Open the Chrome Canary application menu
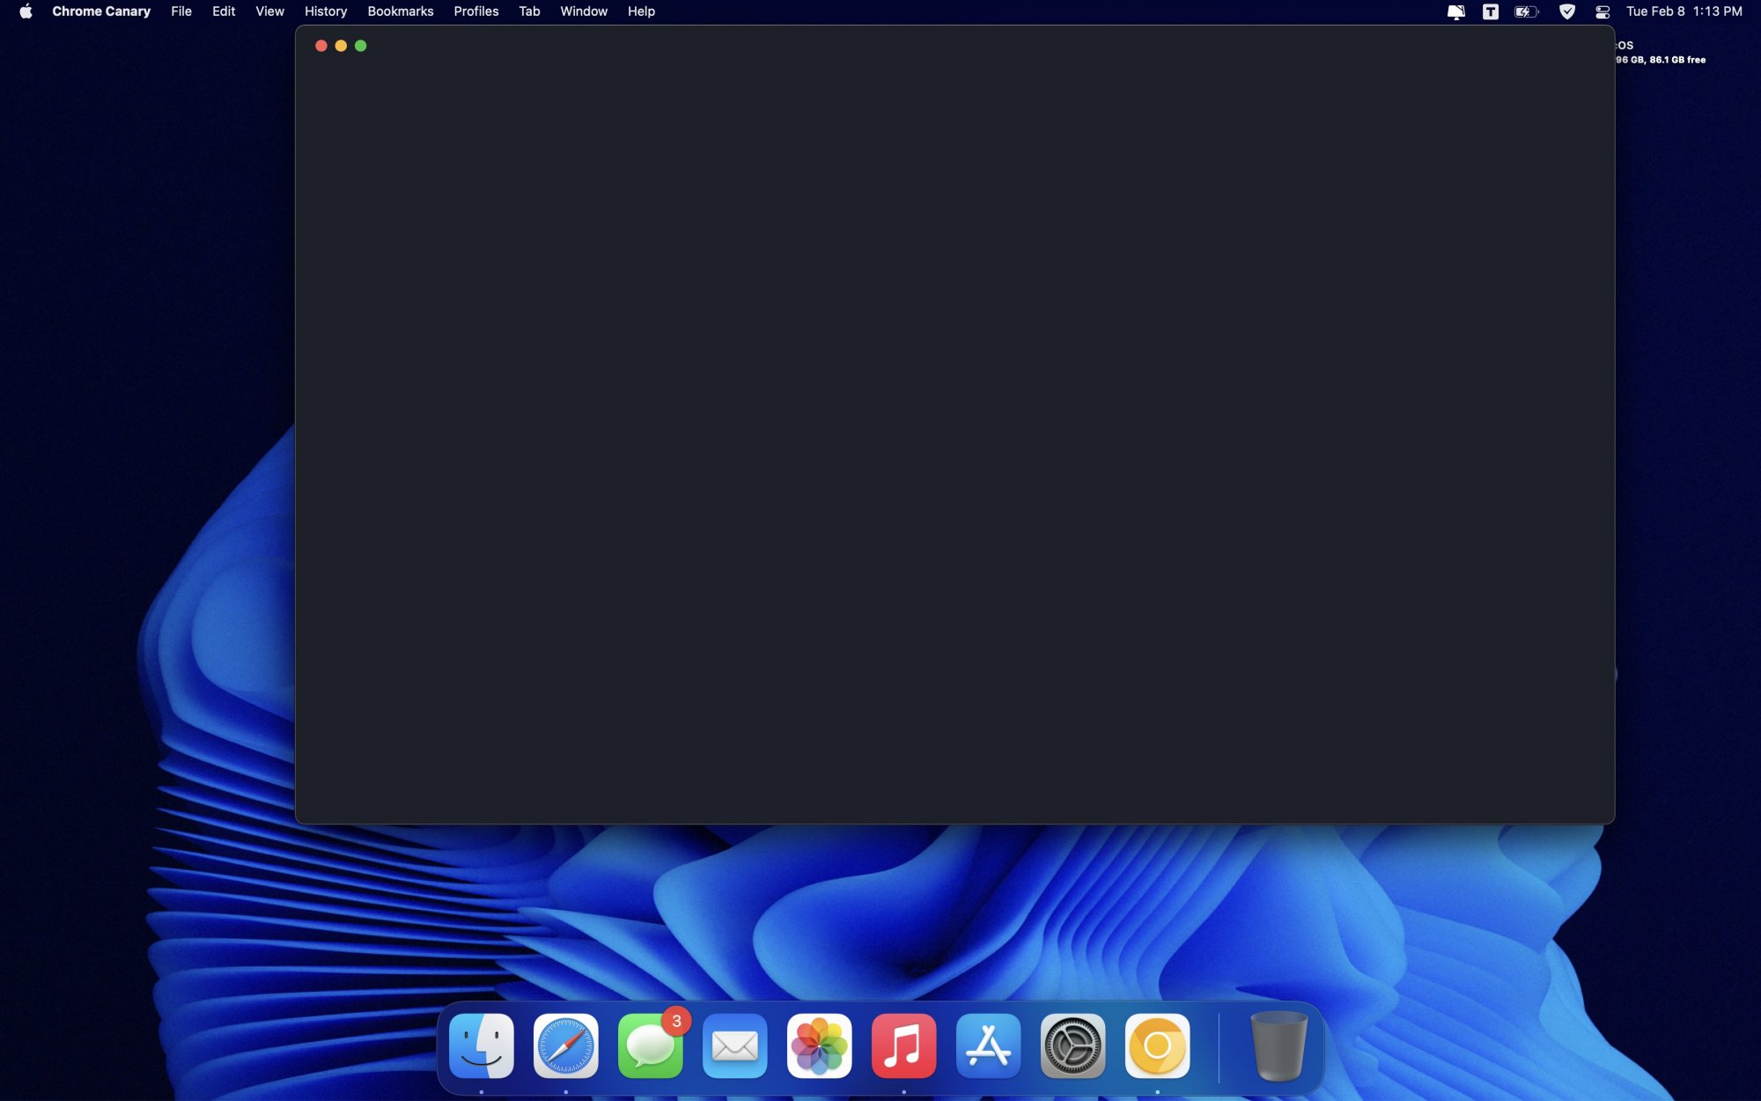The width and height of the screenshot is (1761, 1101). [101, 11]
